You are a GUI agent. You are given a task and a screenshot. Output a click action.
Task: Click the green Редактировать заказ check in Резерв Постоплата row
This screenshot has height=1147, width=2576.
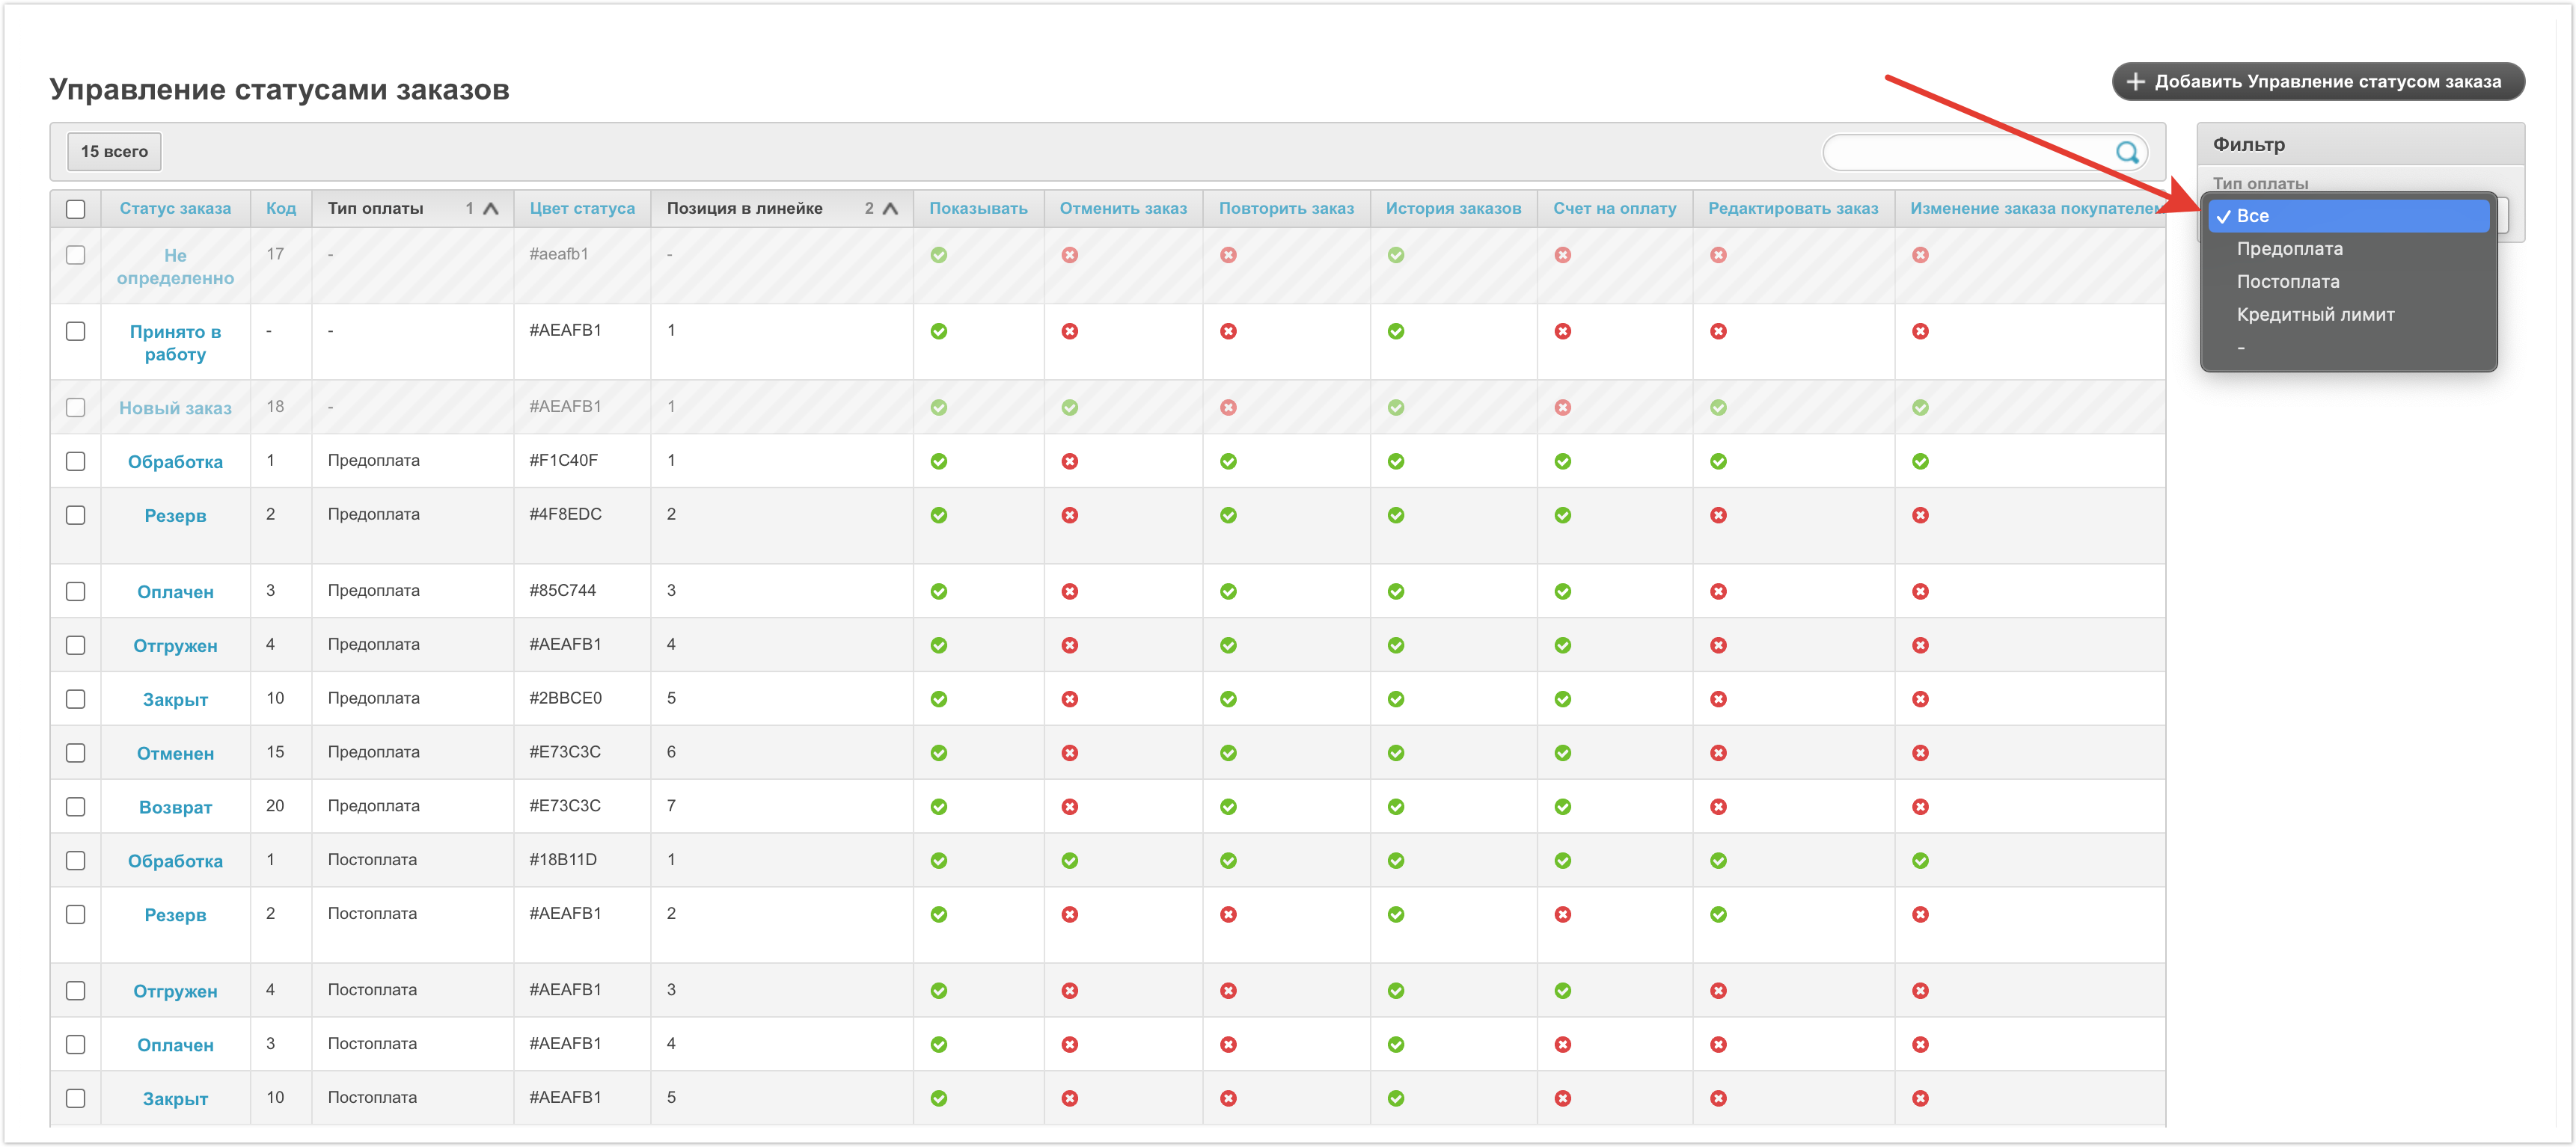pos(1717,914)
